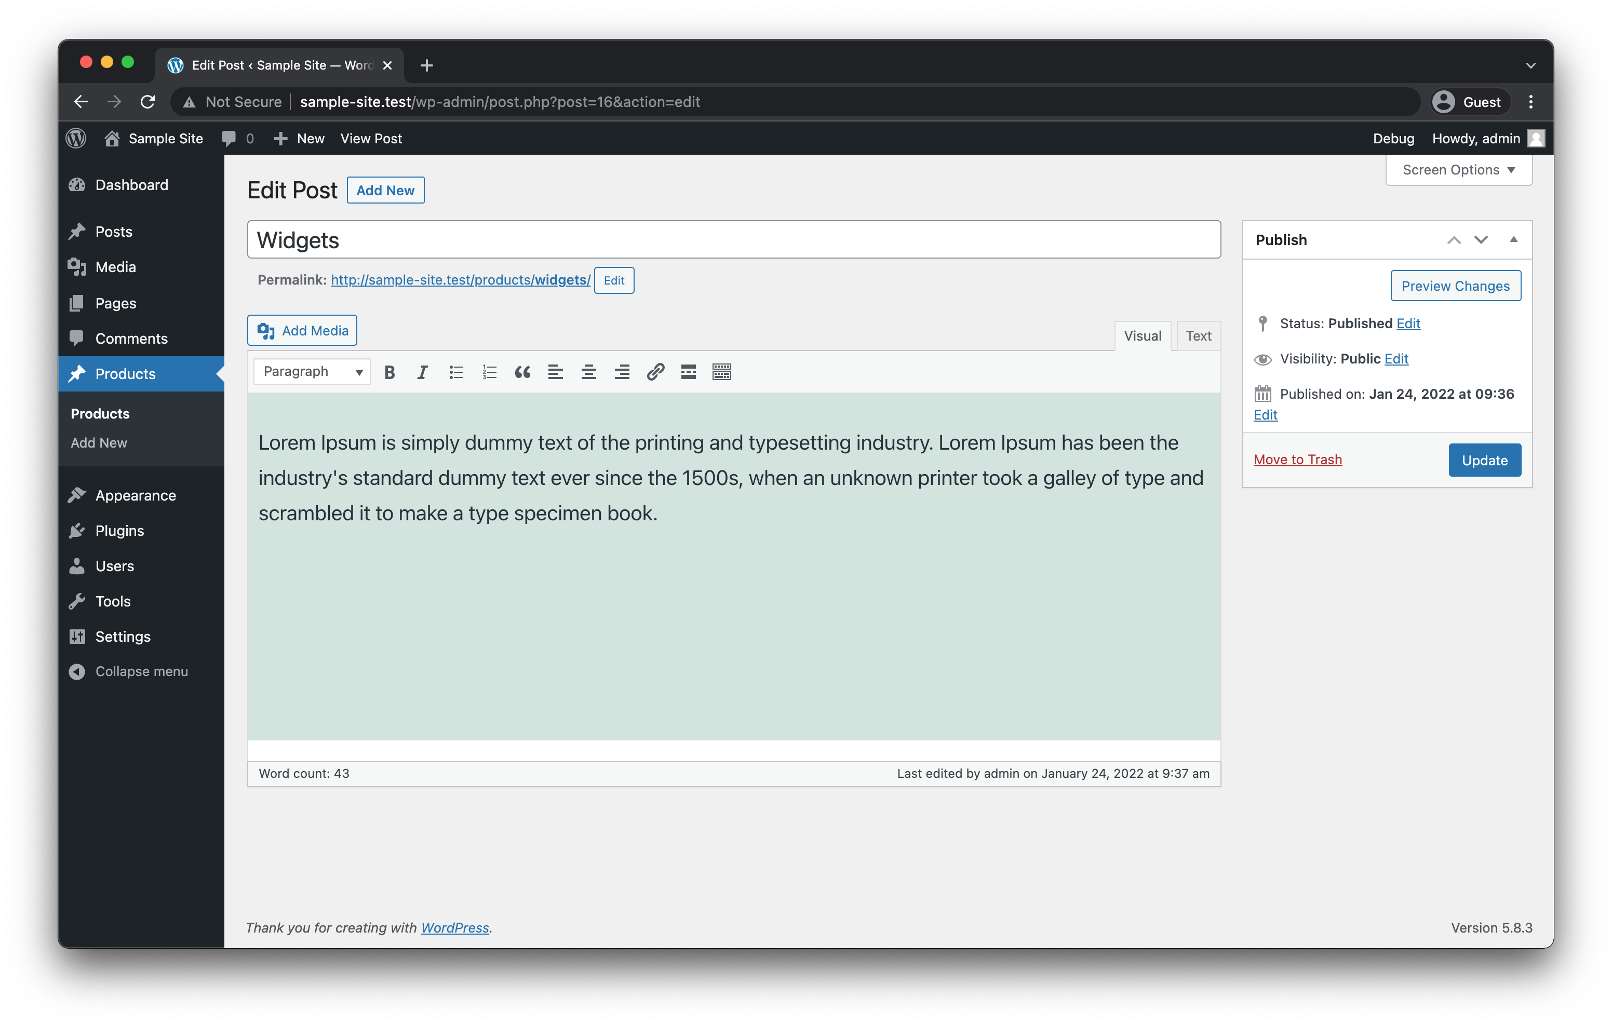Click Preview Changes
The height and width of the screenshot is (1025, 1612).
1455,285
